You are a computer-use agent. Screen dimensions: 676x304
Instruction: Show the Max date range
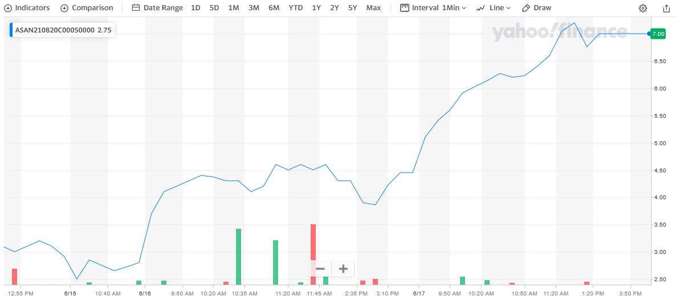[373, 8]
